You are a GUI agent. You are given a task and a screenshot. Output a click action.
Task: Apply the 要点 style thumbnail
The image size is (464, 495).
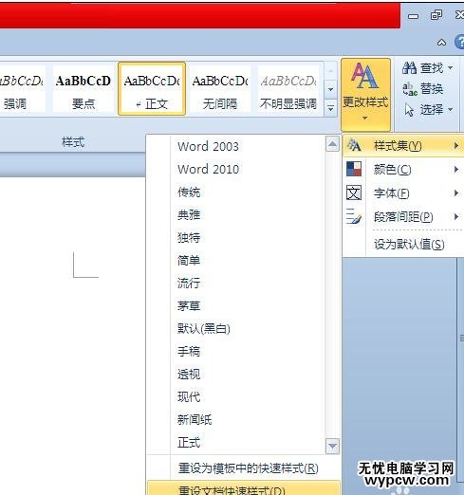[x=84, y=89]
